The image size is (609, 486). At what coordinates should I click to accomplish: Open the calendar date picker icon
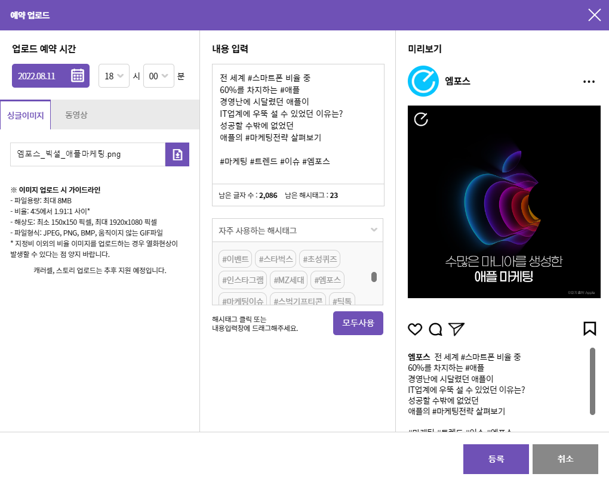coord(77,76)
